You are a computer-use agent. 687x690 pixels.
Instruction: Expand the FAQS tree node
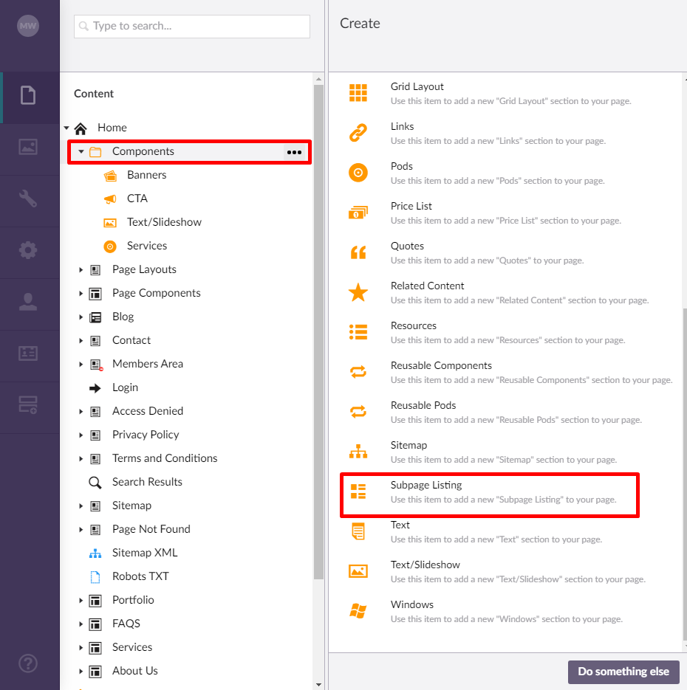pos(81,624)
